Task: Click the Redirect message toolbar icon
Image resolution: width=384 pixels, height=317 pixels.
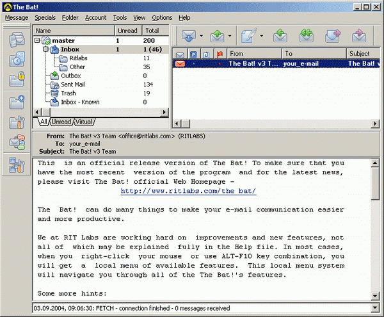Action: click(x=359, y=36)
